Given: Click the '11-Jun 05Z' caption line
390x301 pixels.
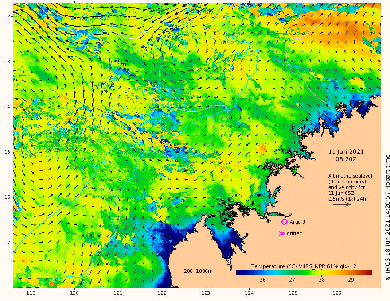Looking at the screenshot, I should (x=341, y=193).
